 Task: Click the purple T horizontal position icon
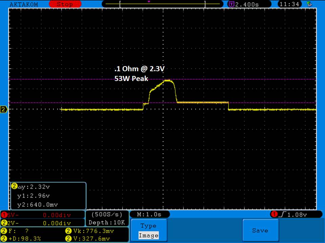[x=232, y=4]
